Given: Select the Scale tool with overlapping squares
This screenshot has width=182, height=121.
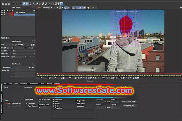Looking at the screenshot, I should pos(55,4).
